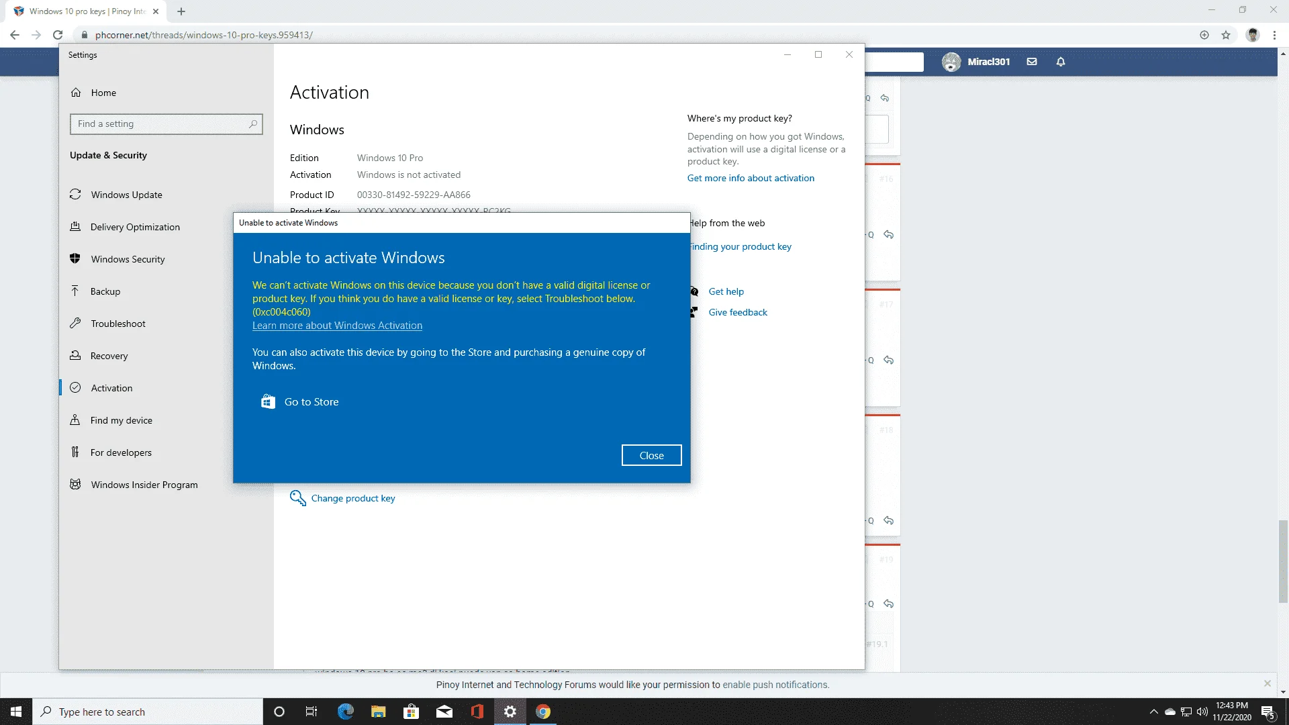Show hidden system tray icons

pos(1153,712)
